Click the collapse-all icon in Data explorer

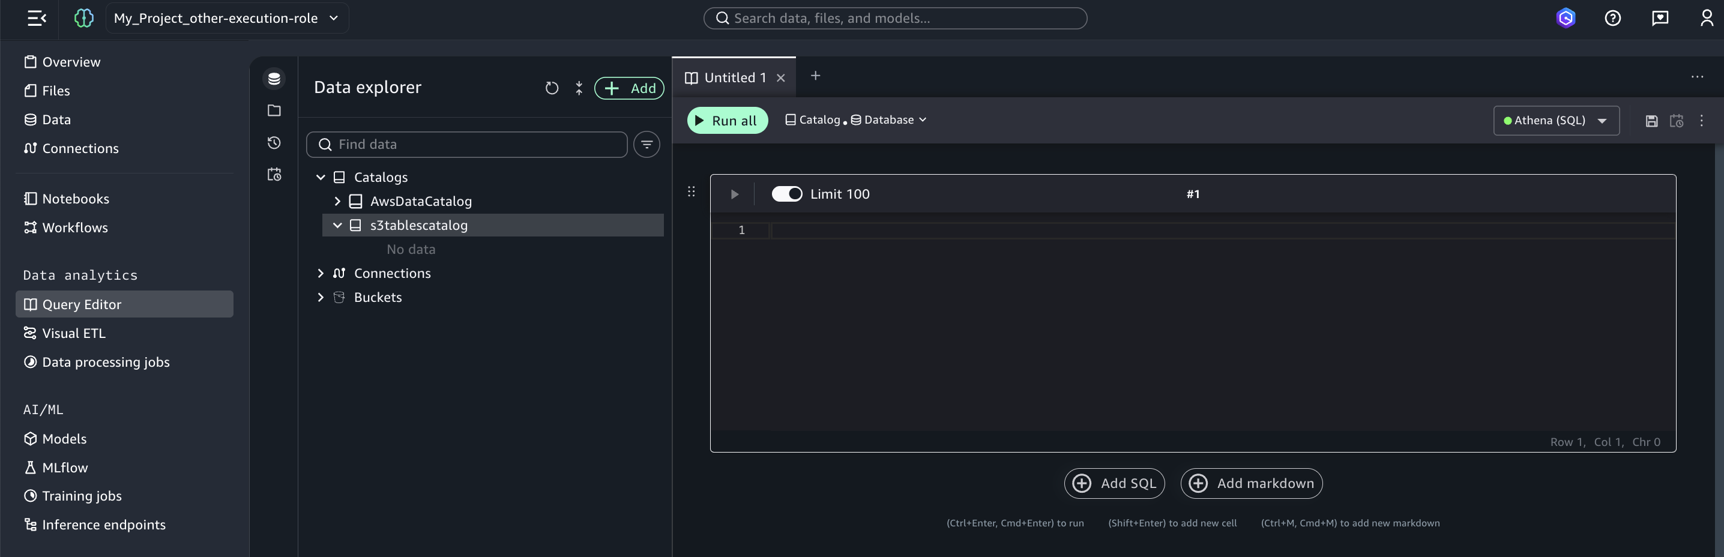click(579, 88)
